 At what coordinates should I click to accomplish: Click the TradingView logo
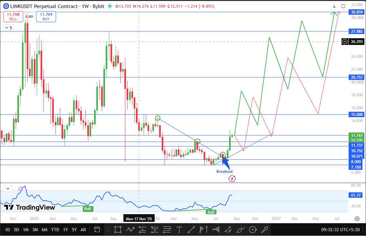tap(30, 207)
